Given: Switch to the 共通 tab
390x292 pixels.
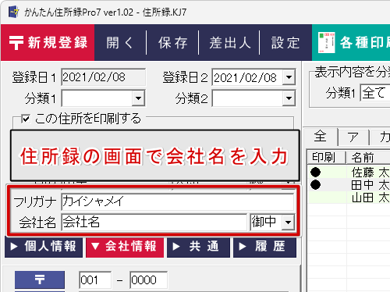Looking at the screenshot, I should tap(198, 247).
